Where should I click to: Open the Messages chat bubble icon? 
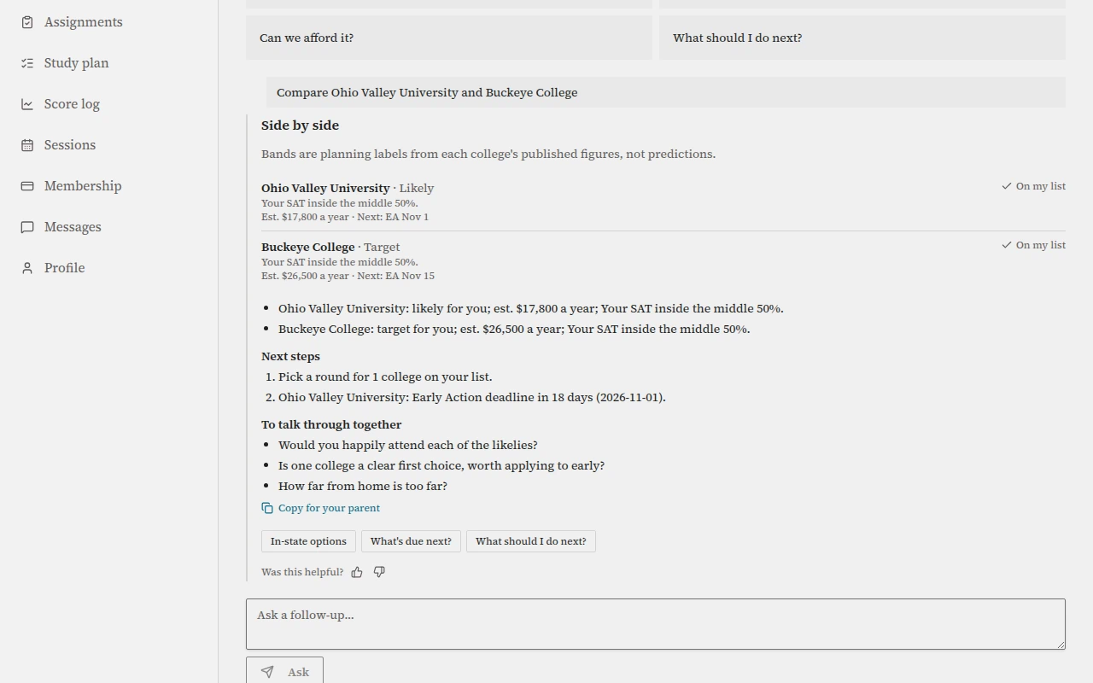point(27,227)
